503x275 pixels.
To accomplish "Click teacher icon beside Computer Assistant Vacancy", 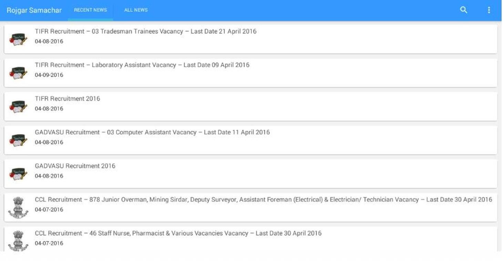I will pyautogui.click(x=18, y=140).
